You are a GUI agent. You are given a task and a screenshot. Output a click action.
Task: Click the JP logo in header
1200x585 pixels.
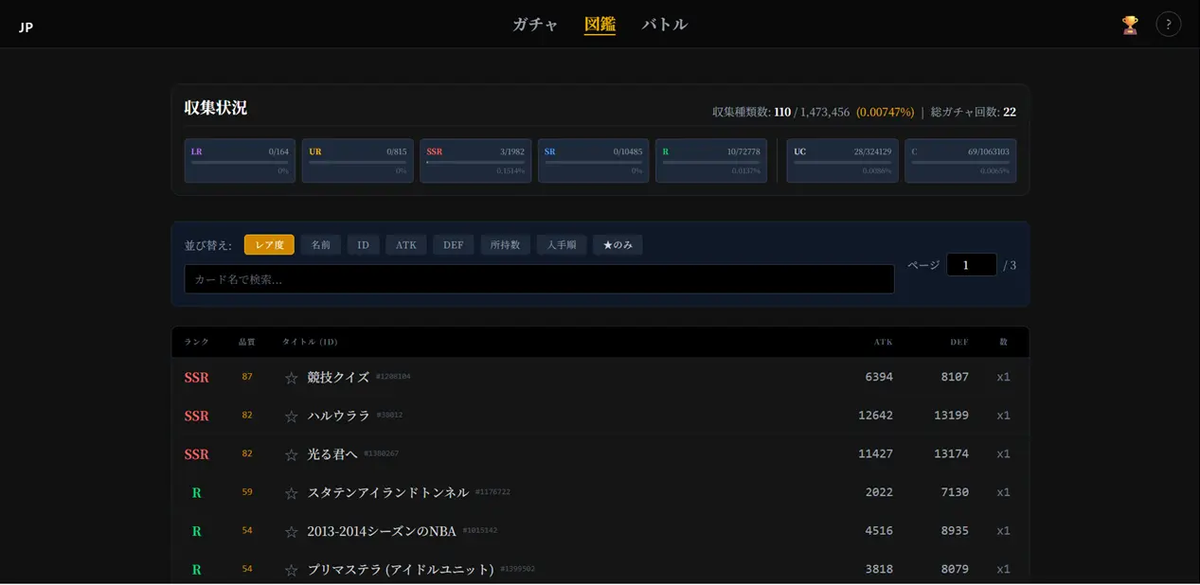click(27, 27)
